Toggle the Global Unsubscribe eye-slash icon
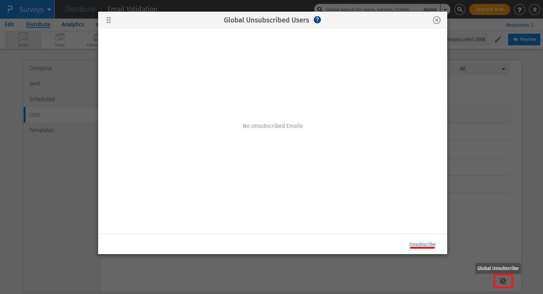 coord(503,281)
